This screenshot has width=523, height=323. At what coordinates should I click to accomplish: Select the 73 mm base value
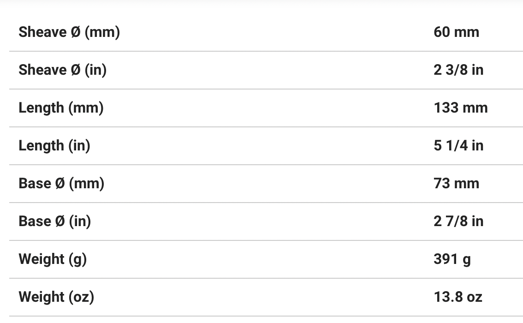(x=456, y=184)
